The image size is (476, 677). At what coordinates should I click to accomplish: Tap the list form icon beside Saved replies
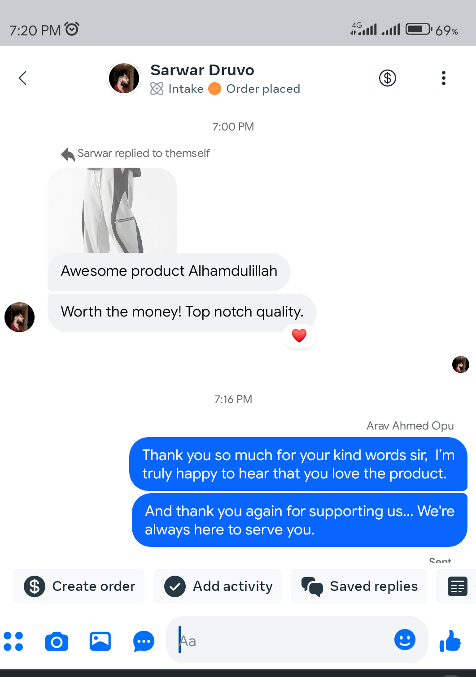457,586
